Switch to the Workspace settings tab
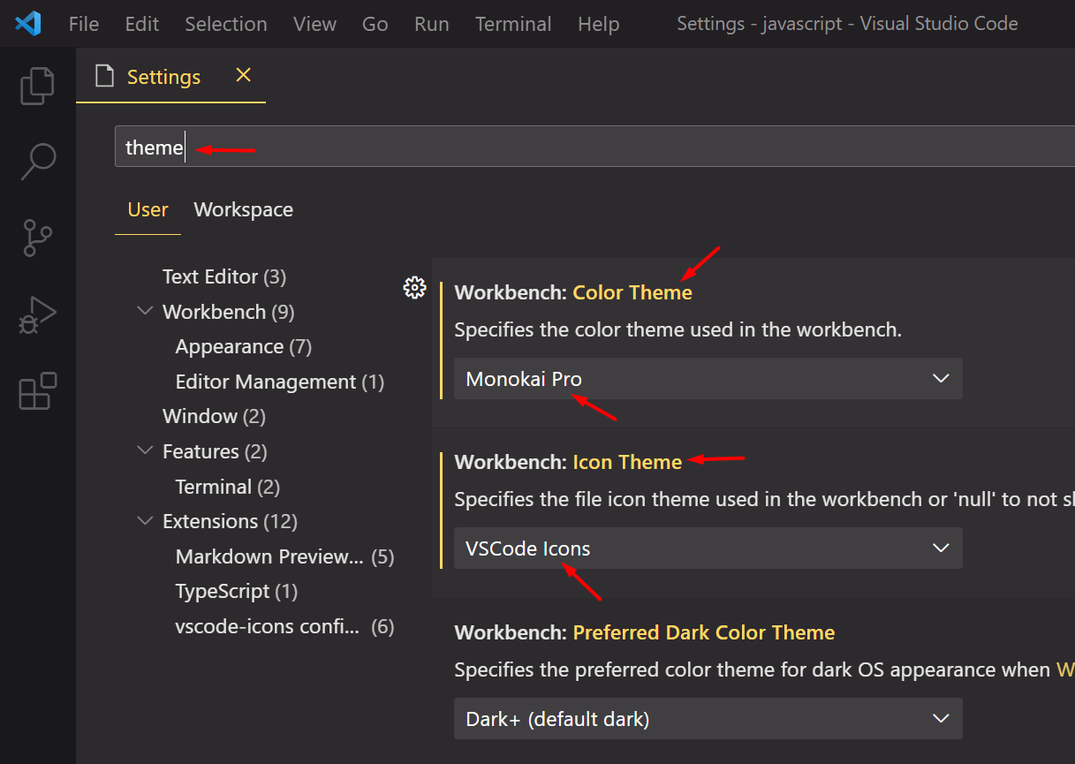This screenshot has height=764, width=1075. [x=243, y=210]
